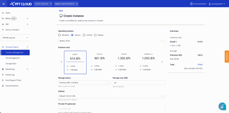
Task: Expand the Networking menu chevron
Action: coord(27,69)
